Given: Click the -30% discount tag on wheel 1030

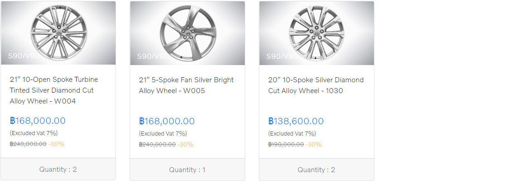Looking at the screenshot, I should pos(314,144).
